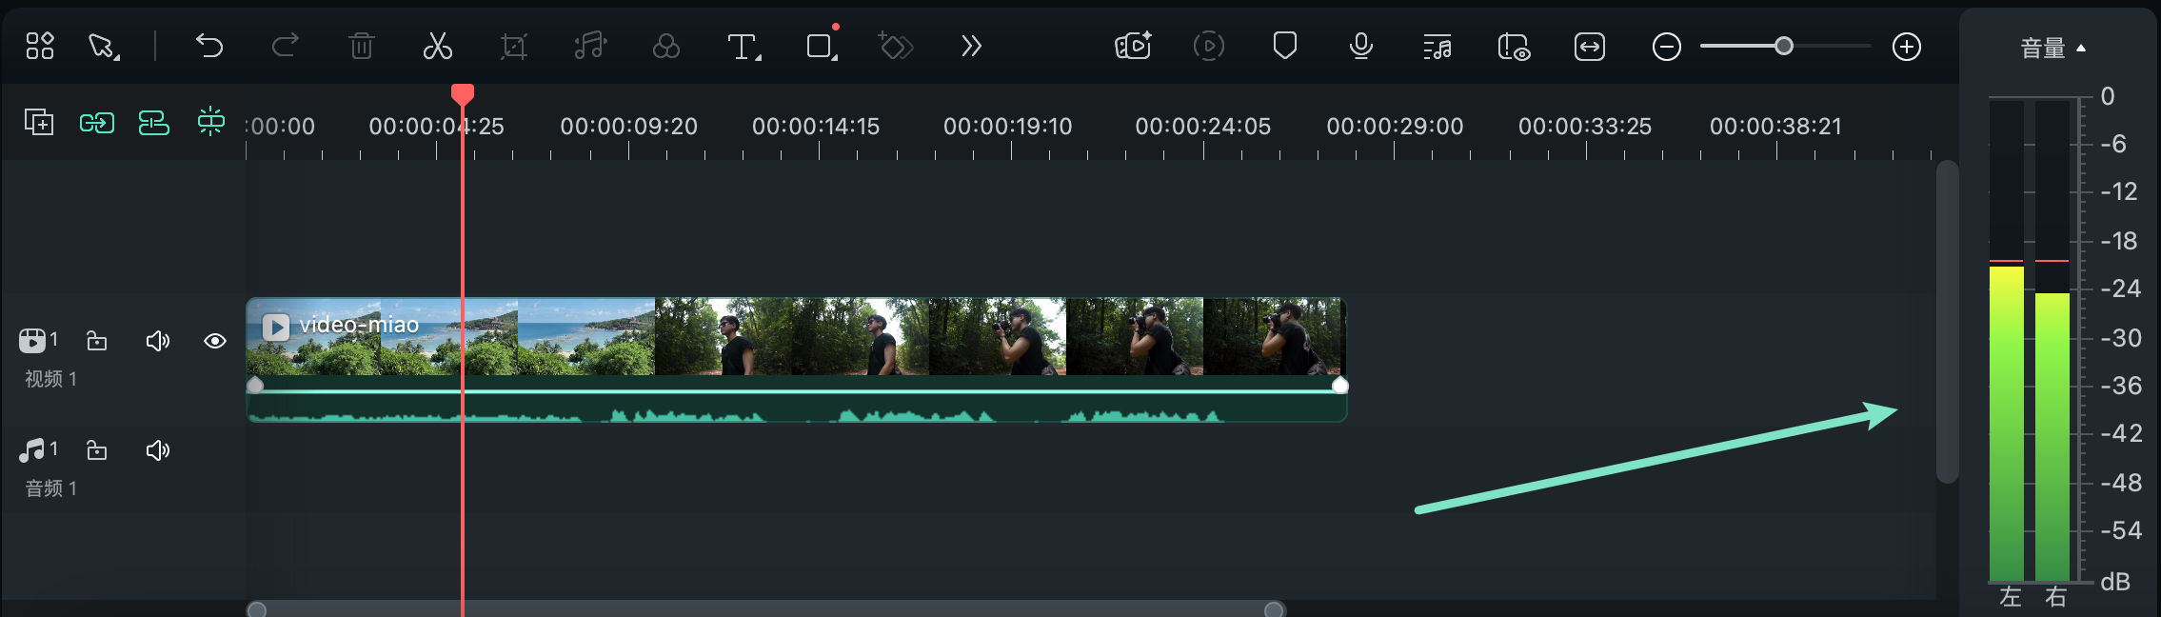
Task: Click the red playhead marker
Action: click(x=463, y=93)
